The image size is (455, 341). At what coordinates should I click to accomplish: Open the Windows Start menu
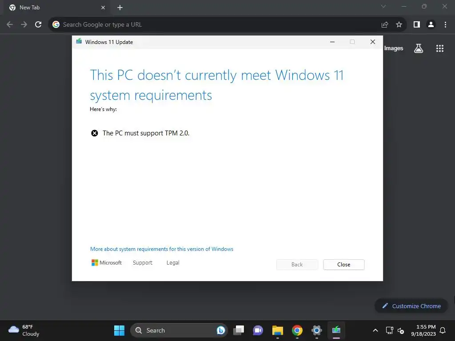click(x=119, y=330)
